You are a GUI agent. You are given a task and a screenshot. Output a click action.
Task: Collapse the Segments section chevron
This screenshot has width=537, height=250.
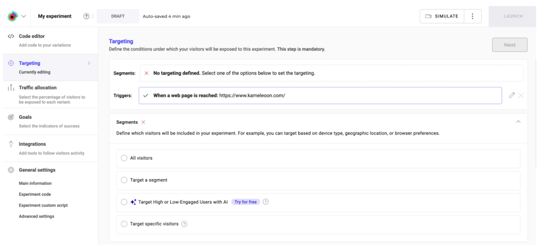[518, 122]
